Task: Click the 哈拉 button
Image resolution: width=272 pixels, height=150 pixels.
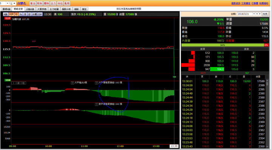Action: click(60, 3)
